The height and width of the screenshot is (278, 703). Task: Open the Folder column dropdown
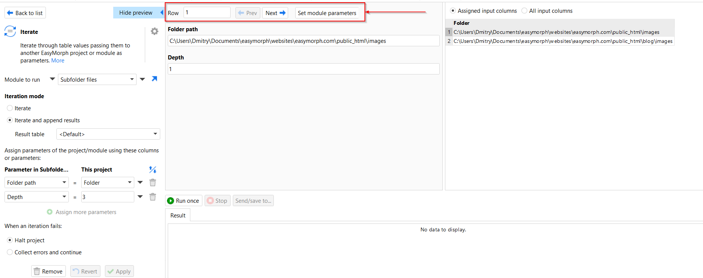point(108,183)
